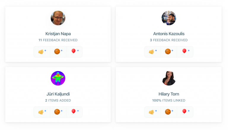Add basketball reaction for Hilary Torn
The width and height of the screenshot is (228, 131).
click(169, 112)
